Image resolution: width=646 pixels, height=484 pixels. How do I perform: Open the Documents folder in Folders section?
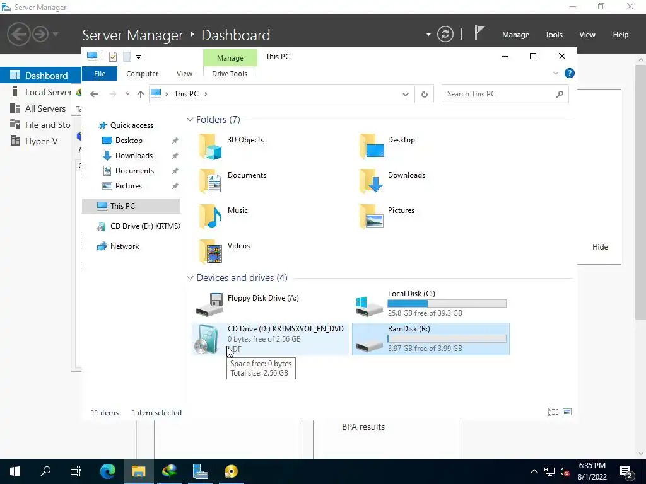pyautogui.click(x=233, y=181)
